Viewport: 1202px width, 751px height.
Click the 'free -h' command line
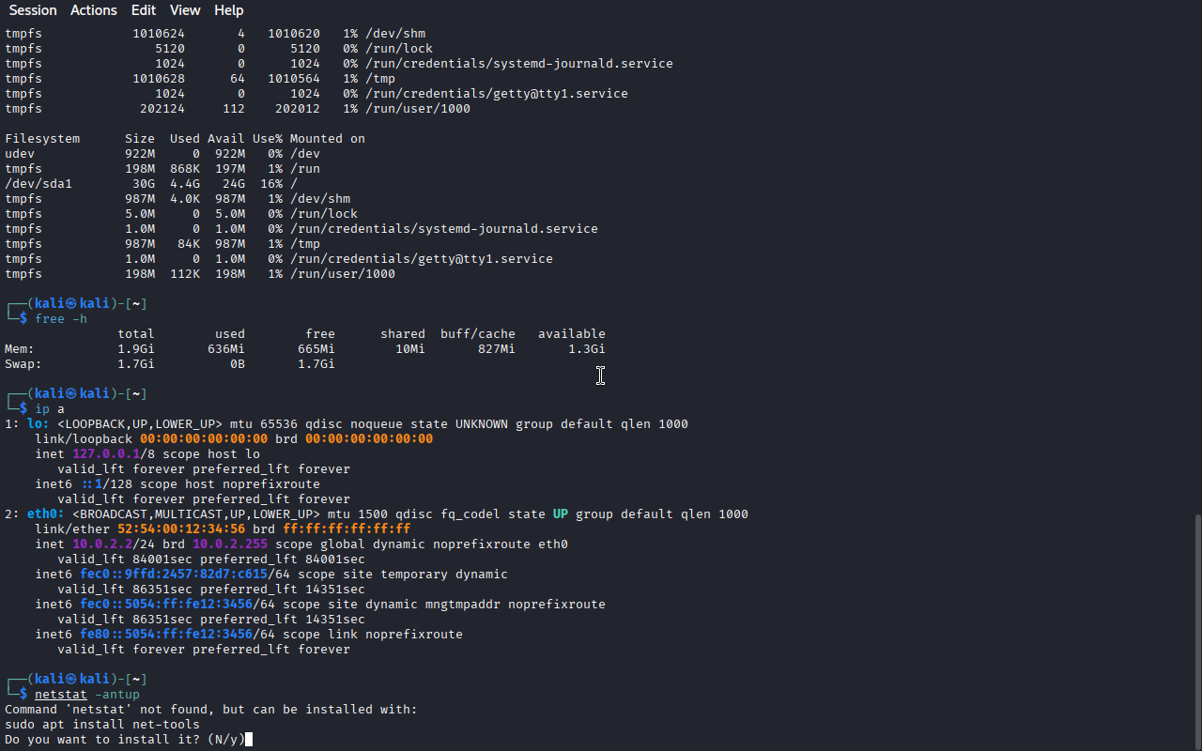click(60, 319)
